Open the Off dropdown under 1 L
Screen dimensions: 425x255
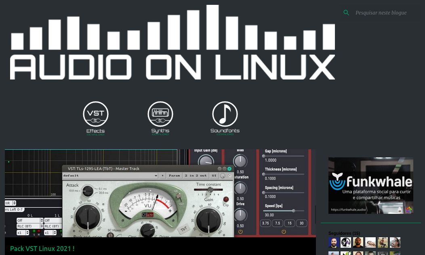(x=53, y=220)
